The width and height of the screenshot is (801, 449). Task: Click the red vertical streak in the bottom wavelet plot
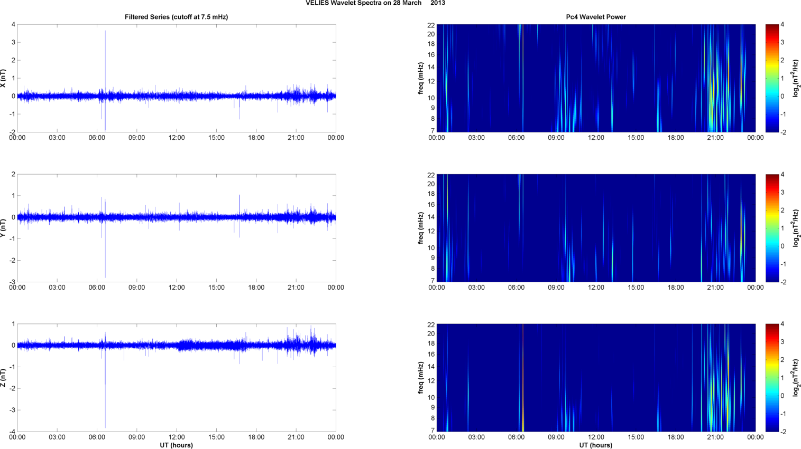[x=523, y=369]
